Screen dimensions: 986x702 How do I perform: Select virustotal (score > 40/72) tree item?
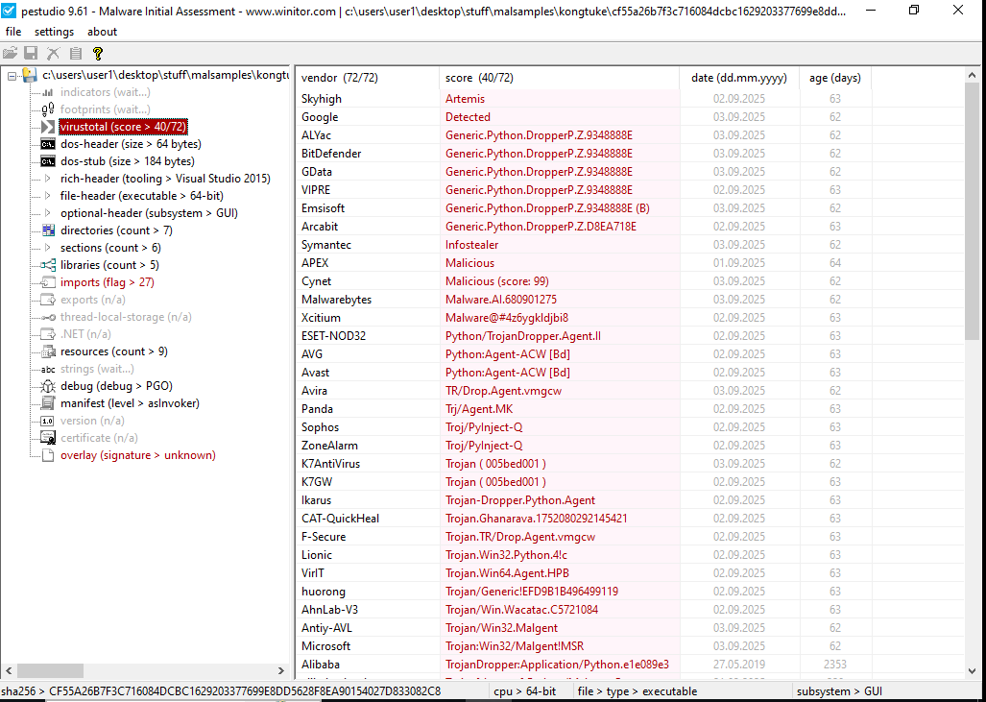(x=123, y=127)
